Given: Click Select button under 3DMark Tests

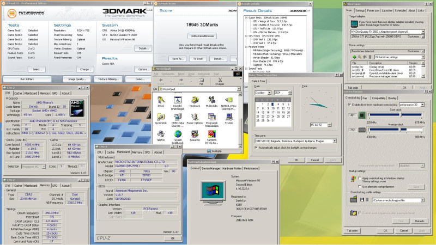Looking at the screenshot, I should [x=37, y=69].
